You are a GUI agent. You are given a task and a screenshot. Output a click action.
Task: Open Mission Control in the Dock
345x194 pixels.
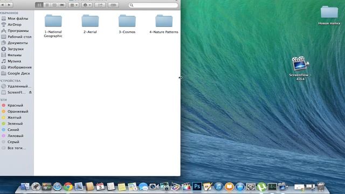click(x=46, y=187)
